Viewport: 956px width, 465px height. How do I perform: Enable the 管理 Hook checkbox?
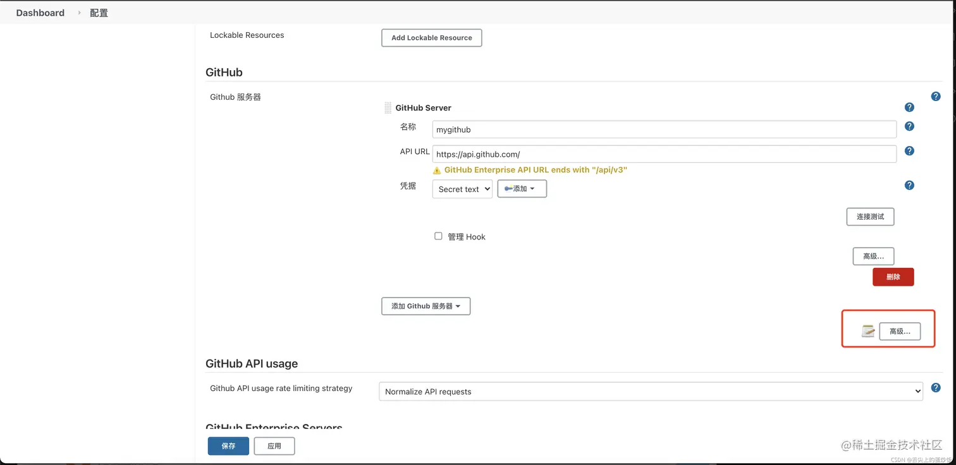[x=438, y=236]
